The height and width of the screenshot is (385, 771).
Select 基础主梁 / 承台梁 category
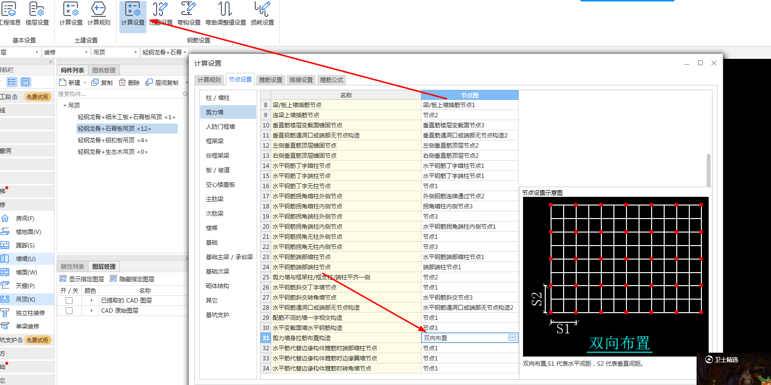[x=228, y=257]
